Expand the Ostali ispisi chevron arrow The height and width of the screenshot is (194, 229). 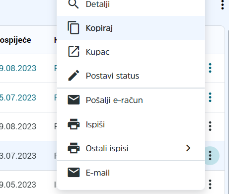click(188, 148)
